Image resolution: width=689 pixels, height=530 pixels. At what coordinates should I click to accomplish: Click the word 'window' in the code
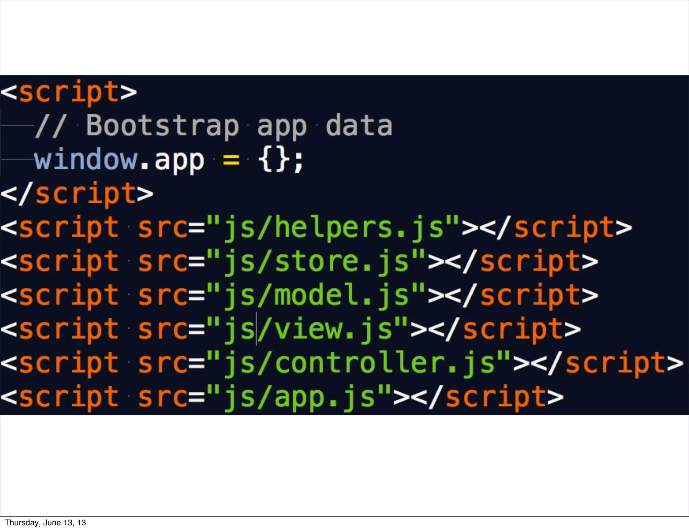click(85, 159)
